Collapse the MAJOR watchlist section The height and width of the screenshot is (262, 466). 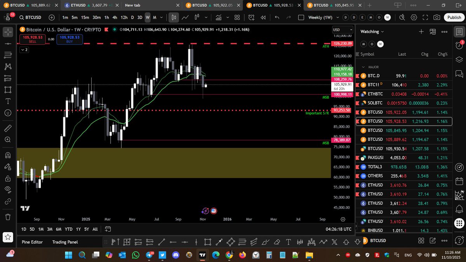coord(364,67)
